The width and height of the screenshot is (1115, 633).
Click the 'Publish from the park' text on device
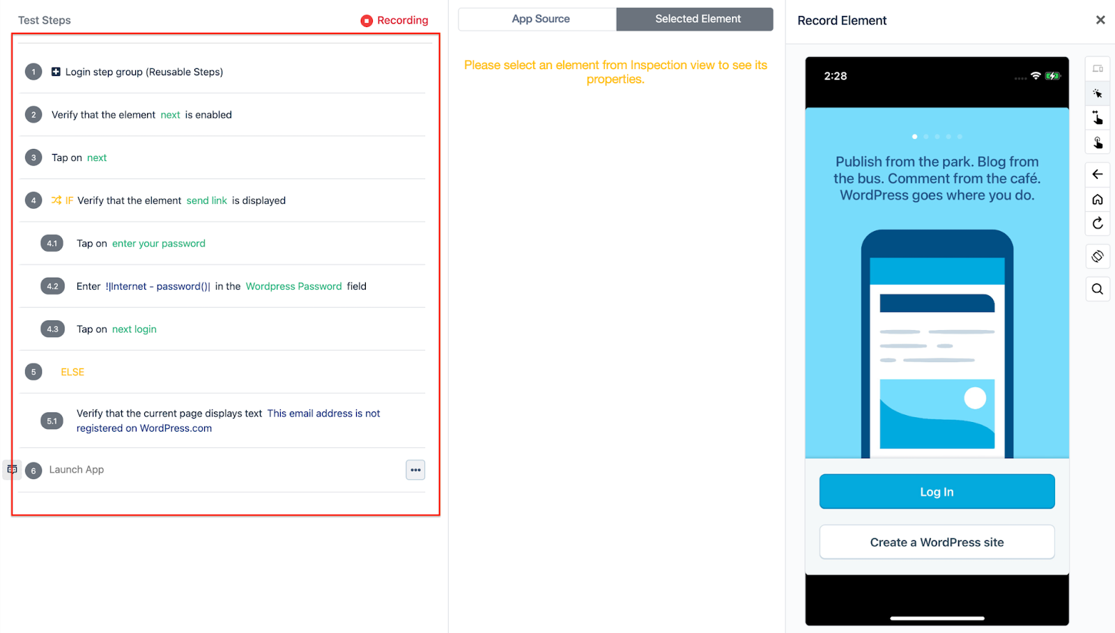[x=937, y=178]
